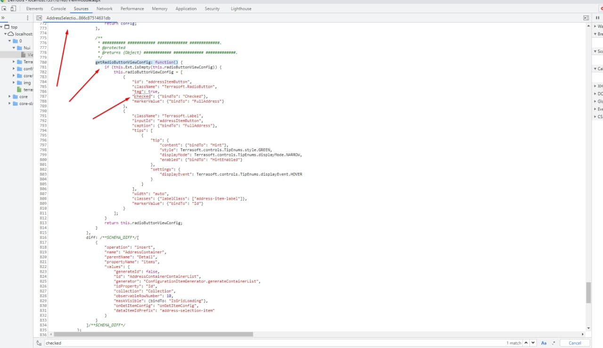Click the scroll-down arrow of code editor
This screenshot has height=348, width=603.
(x=588, y=328)
